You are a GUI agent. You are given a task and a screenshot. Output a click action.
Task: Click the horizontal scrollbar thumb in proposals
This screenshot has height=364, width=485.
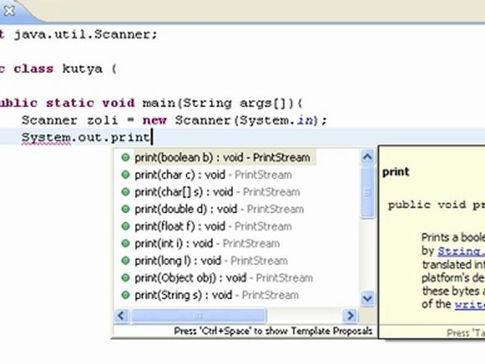(x=198, y=315)
